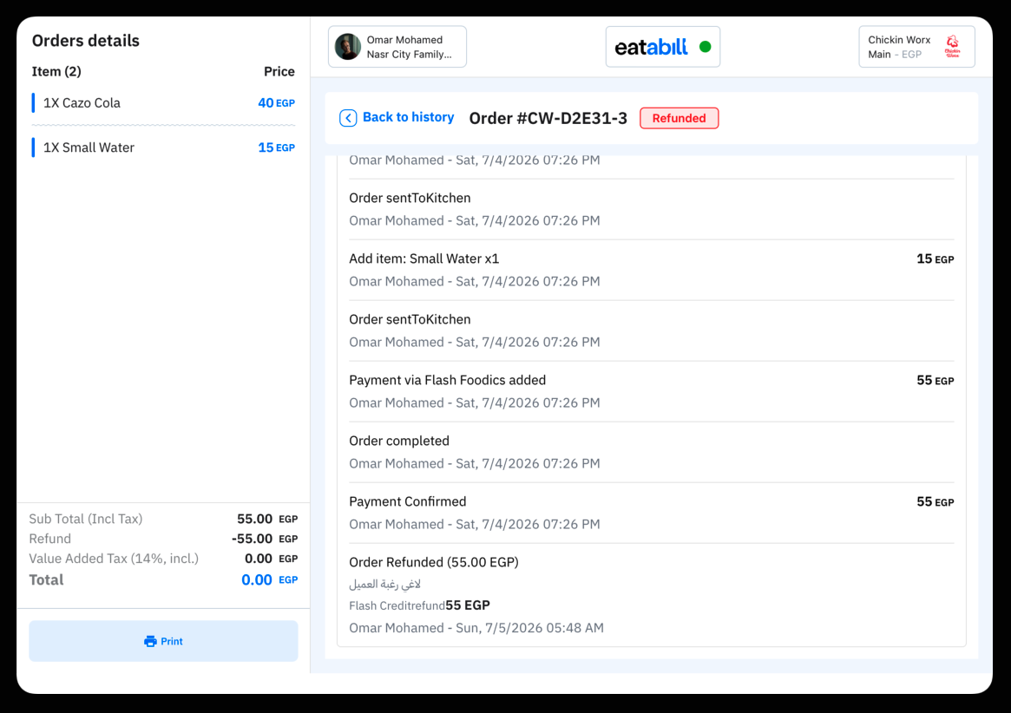This screenshot has height=713, width=1011.
Task: Click the eatabill logo
Action: point(651,47)
